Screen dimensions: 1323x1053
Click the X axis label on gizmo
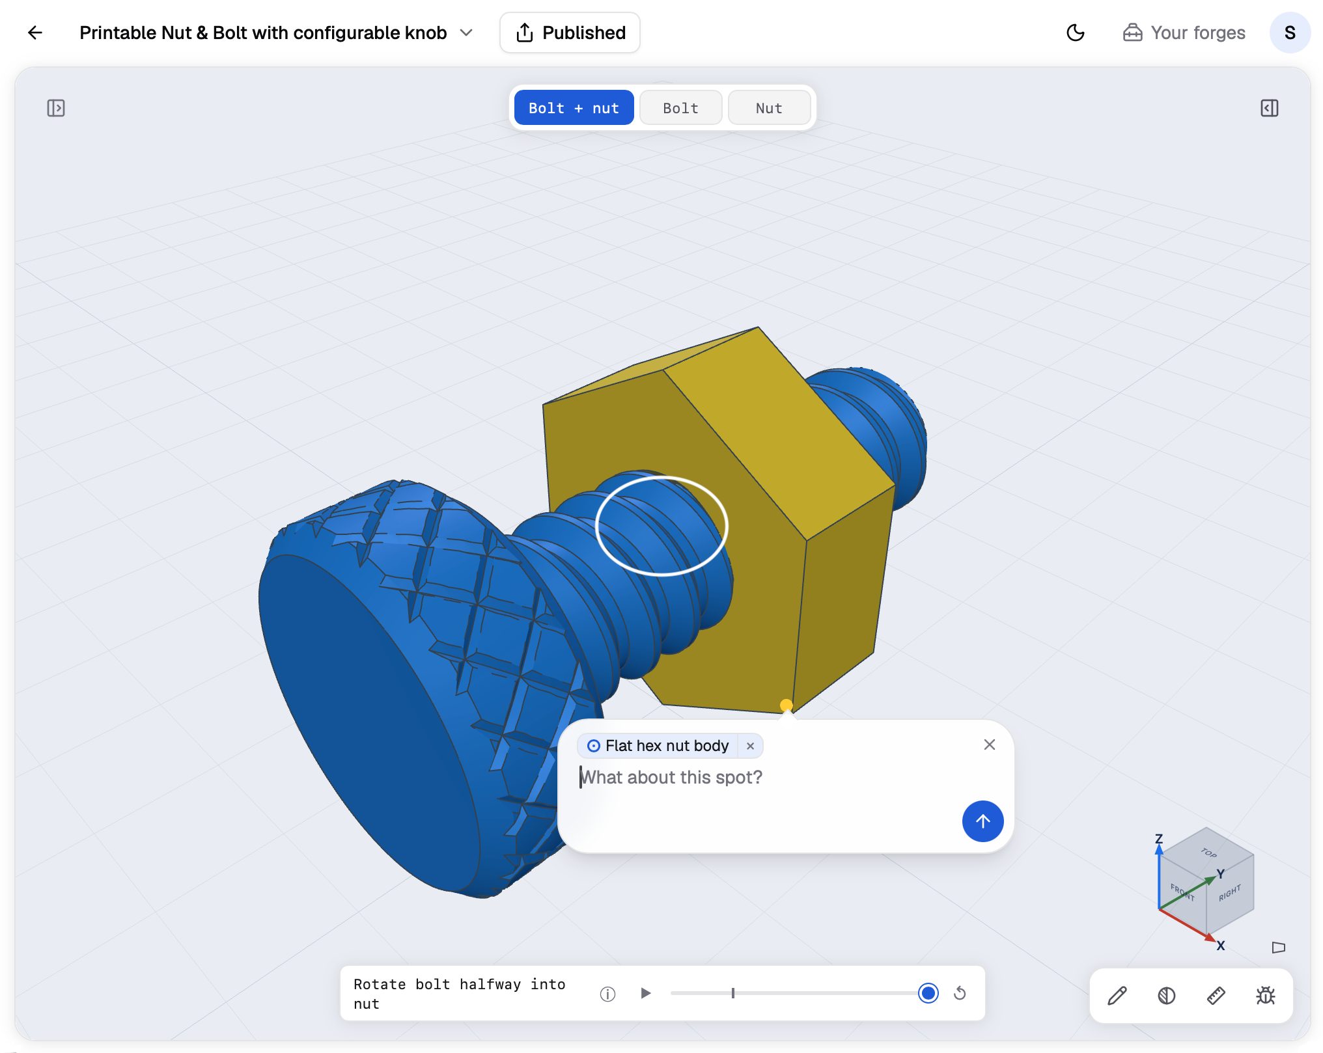tap(1221, 946)
